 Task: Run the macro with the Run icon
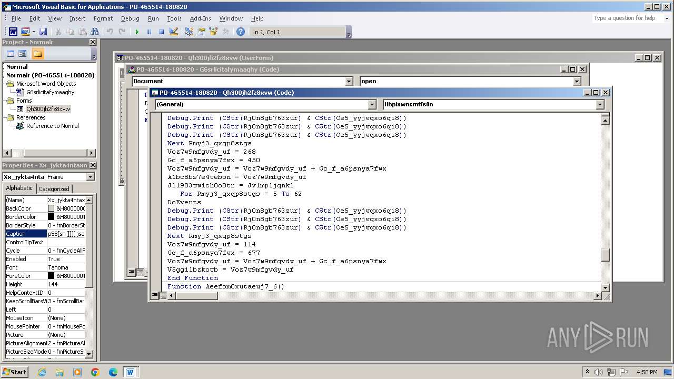[x=137, y=32]
